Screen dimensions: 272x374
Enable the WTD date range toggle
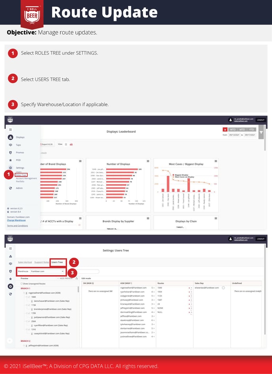pyautogui.click(x=232, y=129)
